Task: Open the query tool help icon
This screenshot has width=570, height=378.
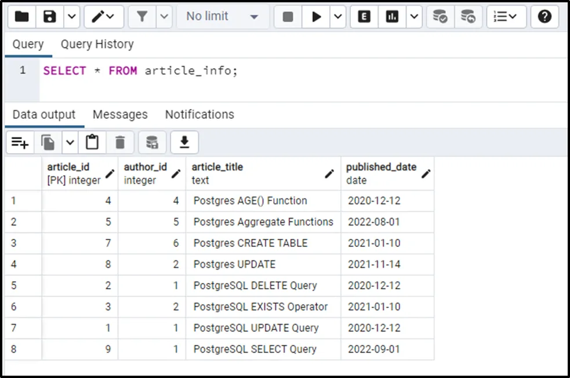Action: [544, 17]
